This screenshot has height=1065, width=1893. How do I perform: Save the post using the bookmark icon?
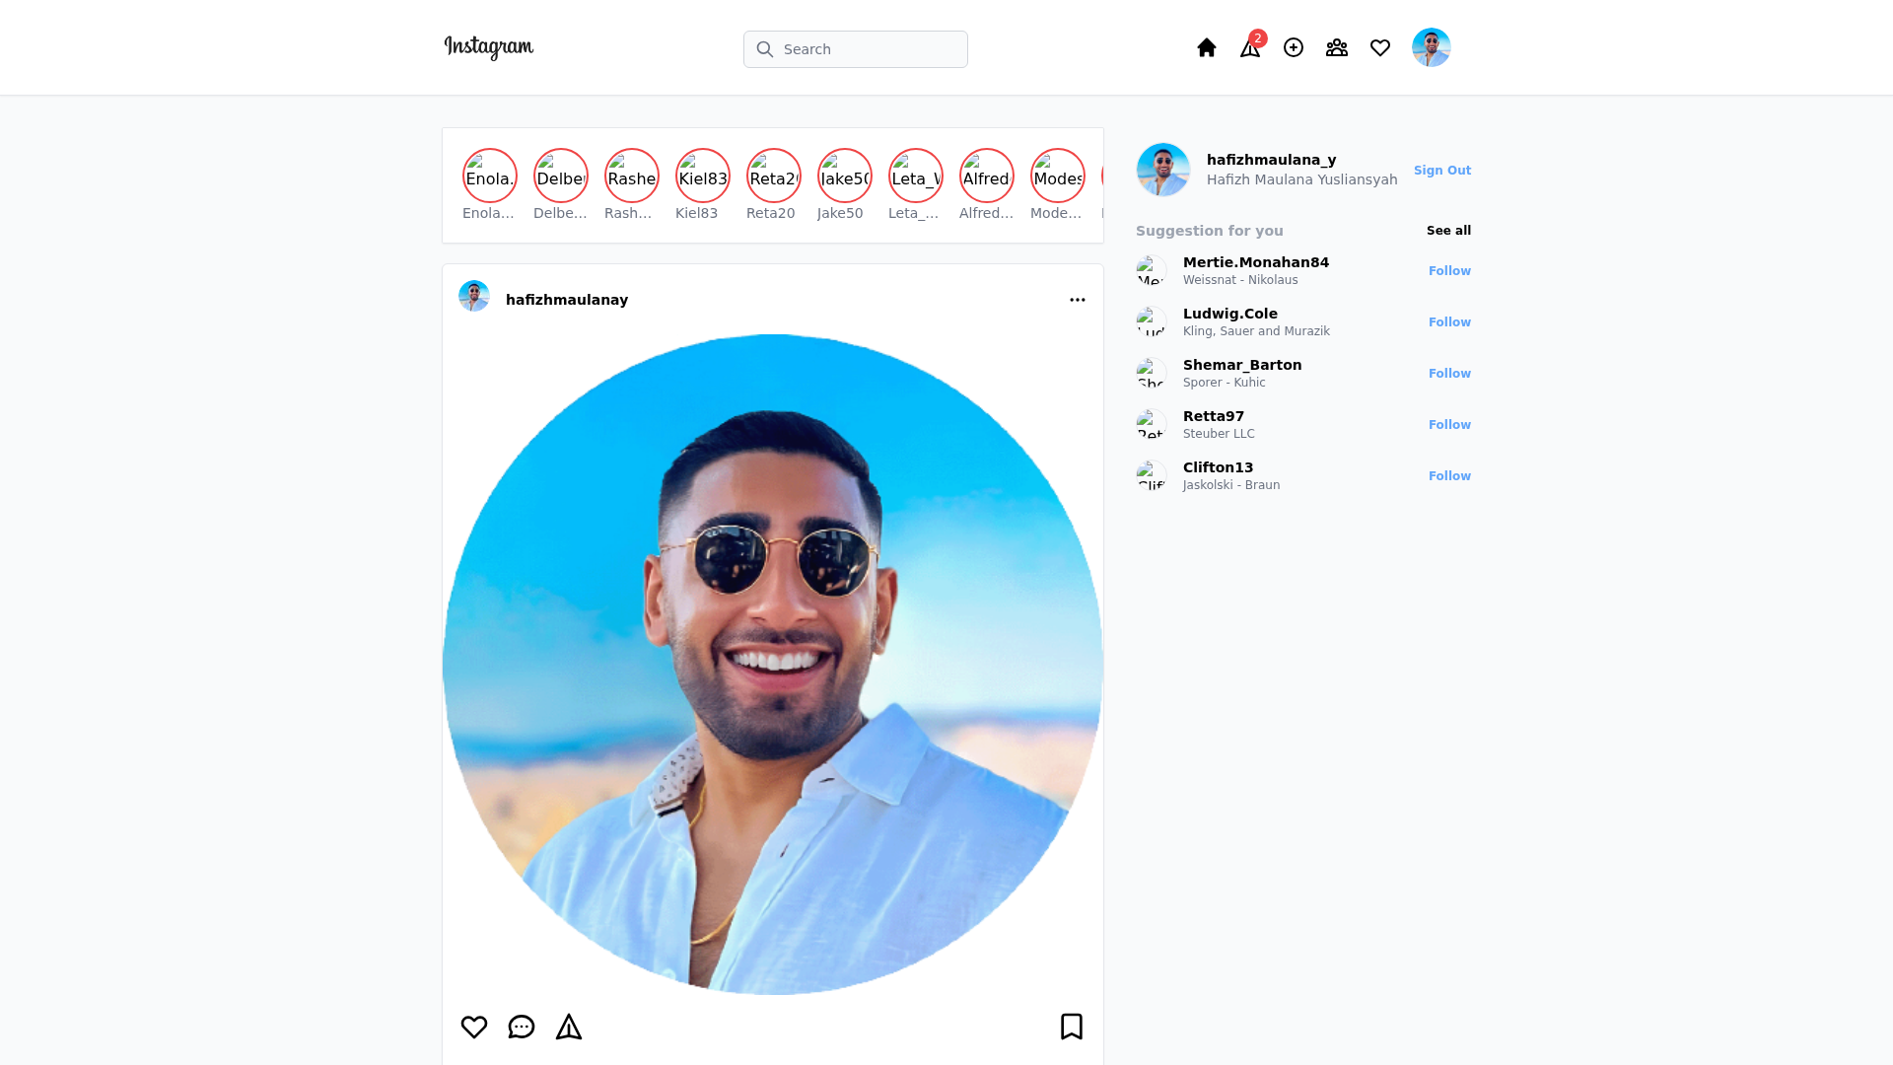(1072, 1027)
